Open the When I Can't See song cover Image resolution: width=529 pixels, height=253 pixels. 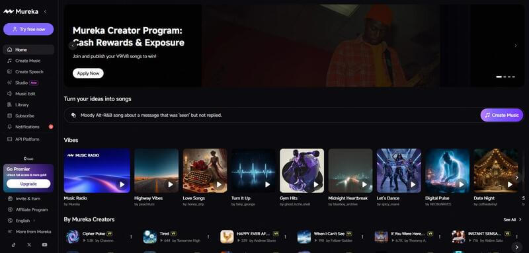pos(304,237)
